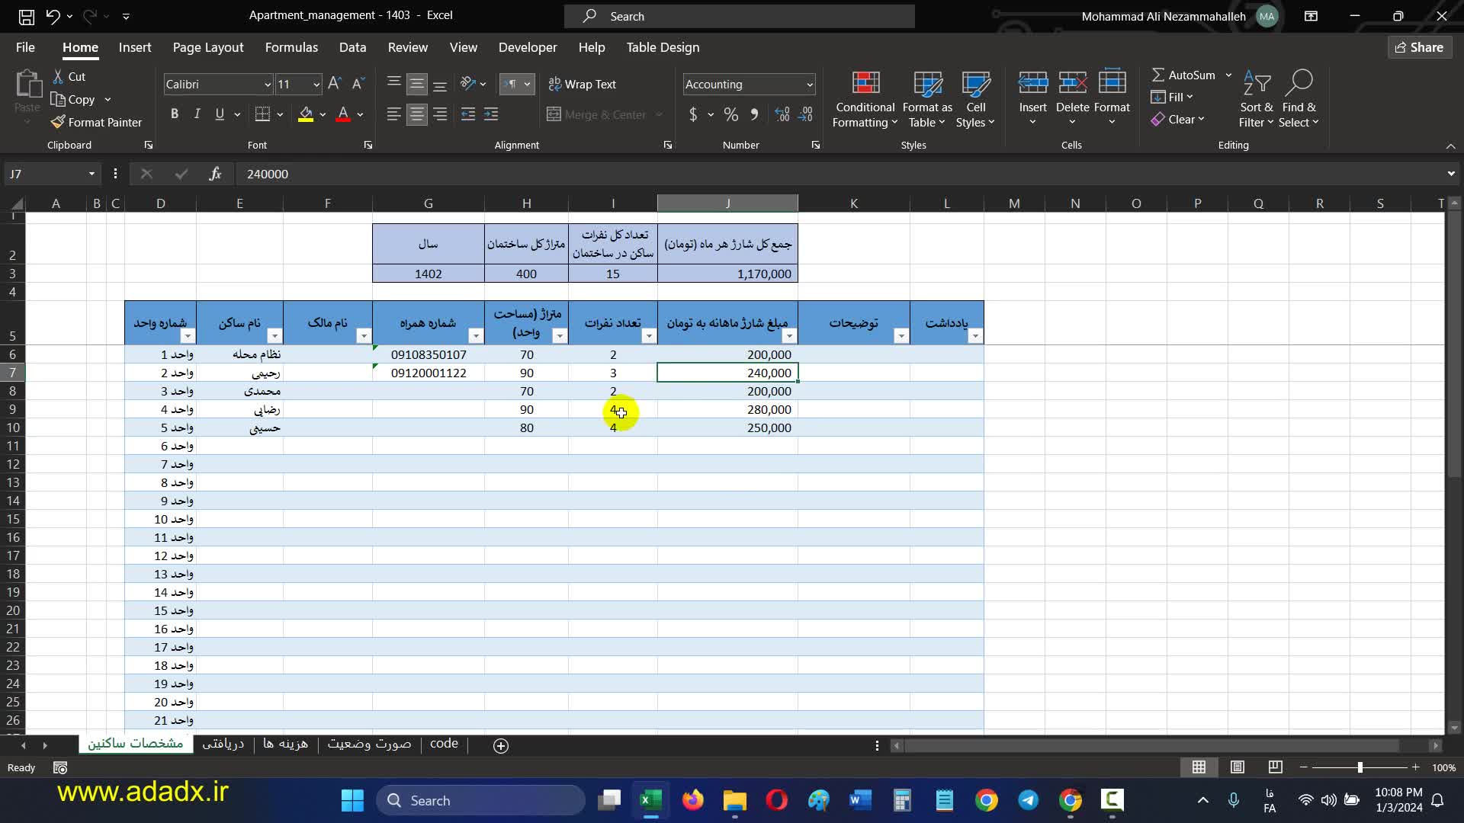Screen dimensions: 1464x823
Task: Toggle Italic formatting
Action: click(197, 114)
